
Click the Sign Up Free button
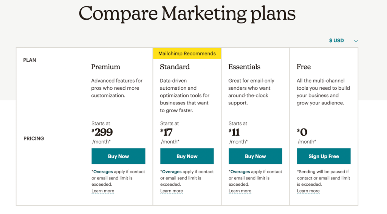pos(324,156)
